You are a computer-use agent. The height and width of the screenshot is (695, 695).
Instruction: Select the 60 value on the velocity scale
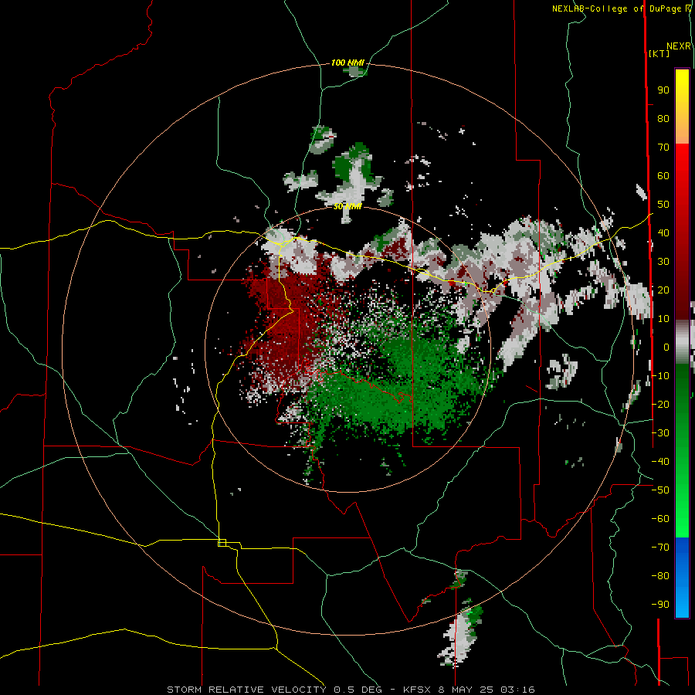point(663,176)
